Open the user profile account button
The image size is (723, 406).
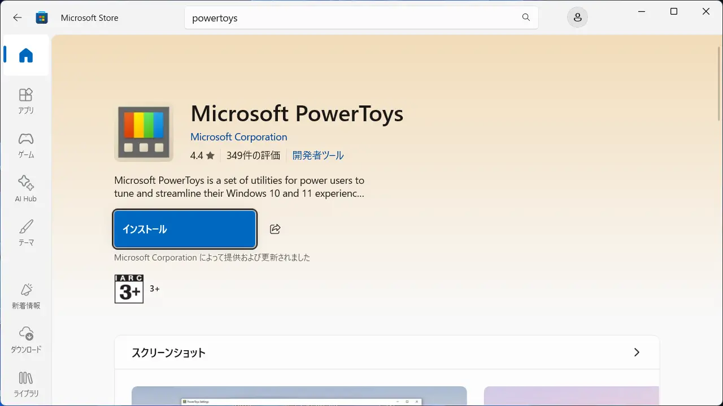point(577,17)
